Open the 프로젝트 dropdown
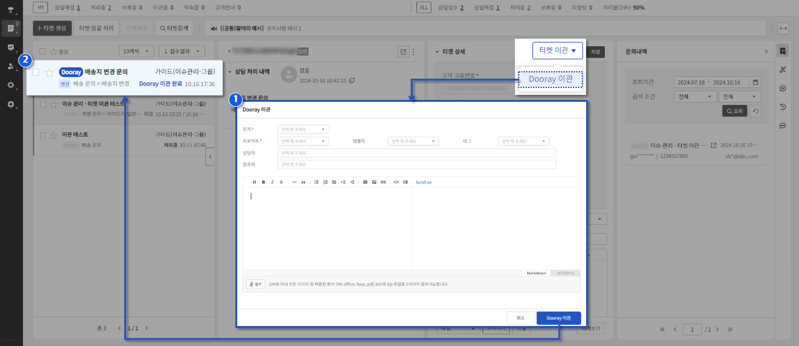 point(303,141)
